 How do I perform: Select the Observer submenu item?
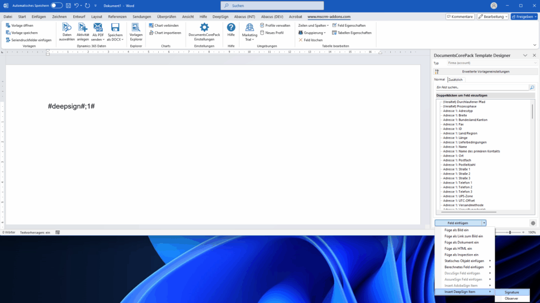[512, 299]
